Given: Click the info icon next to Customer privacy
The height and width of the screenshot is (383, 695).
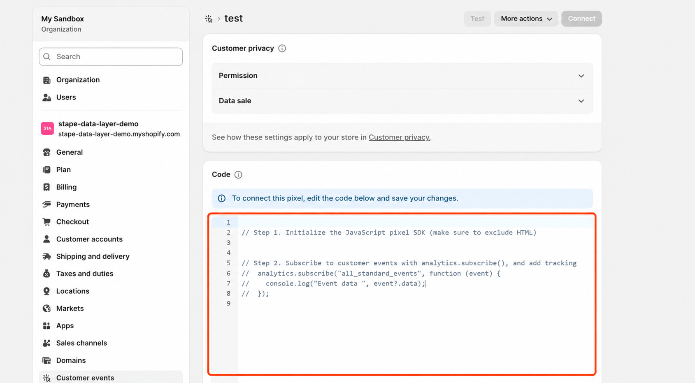Looking at the screenshot, I should (282, 49).
